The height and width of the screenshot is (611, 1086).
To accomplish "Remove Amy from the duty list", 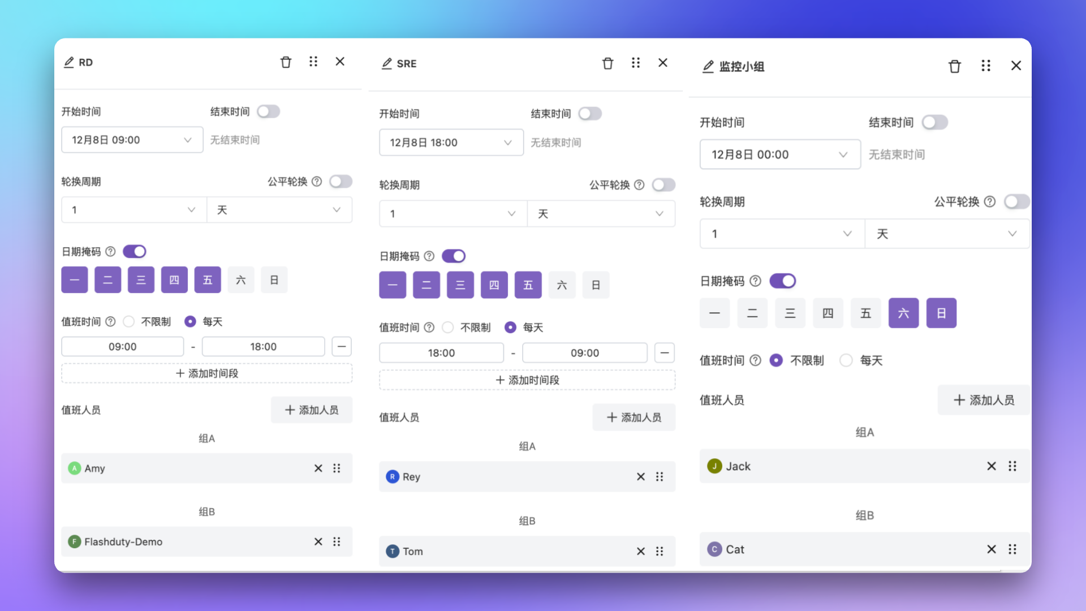I will [318, 468].
